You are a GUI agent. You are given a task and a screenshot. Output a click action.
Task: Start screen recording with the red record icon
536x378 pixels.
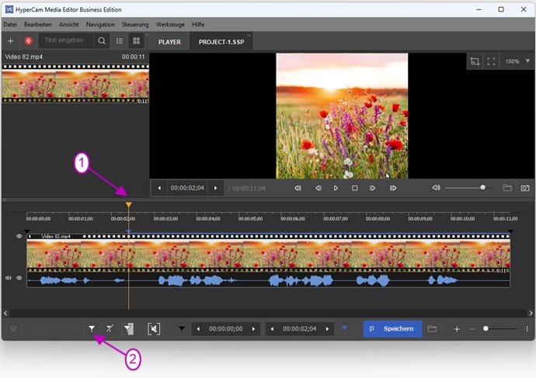point(29,40)
